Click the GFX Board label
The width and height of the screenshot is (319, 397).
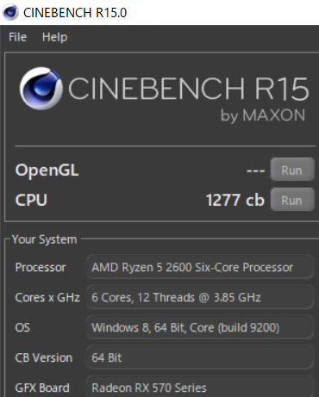pyautogui.click(x=42, y=388)
